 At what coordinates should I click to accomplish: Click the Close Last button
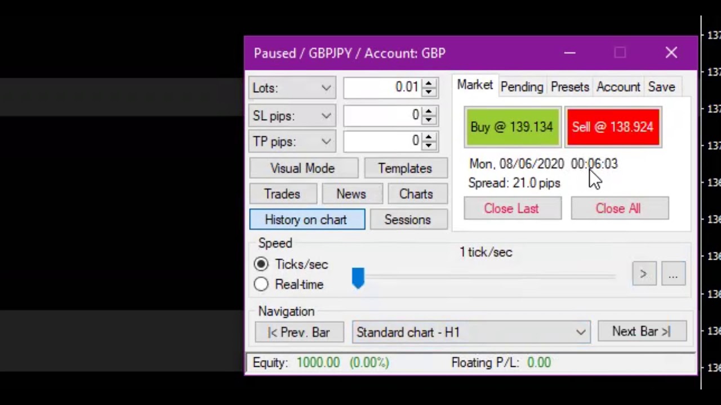pyautogui.click(x=512, y=208)
